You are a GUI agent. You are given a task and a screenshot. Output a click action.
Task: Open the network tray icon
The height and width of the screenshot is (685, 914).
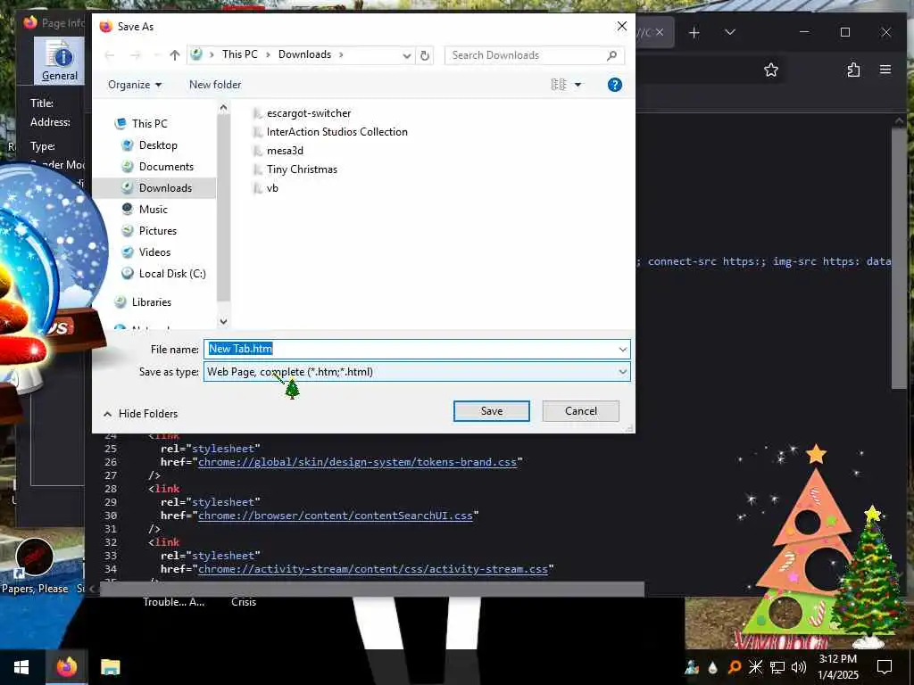[777, 667]
